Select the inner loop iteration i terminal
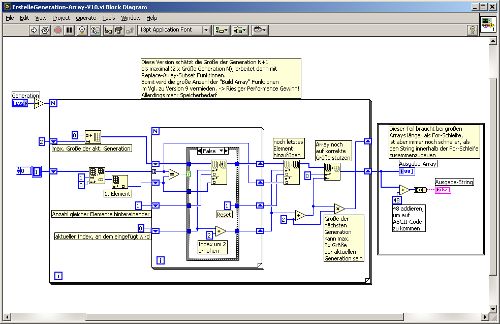Screen dimensions: 500x324 point(161,260)
